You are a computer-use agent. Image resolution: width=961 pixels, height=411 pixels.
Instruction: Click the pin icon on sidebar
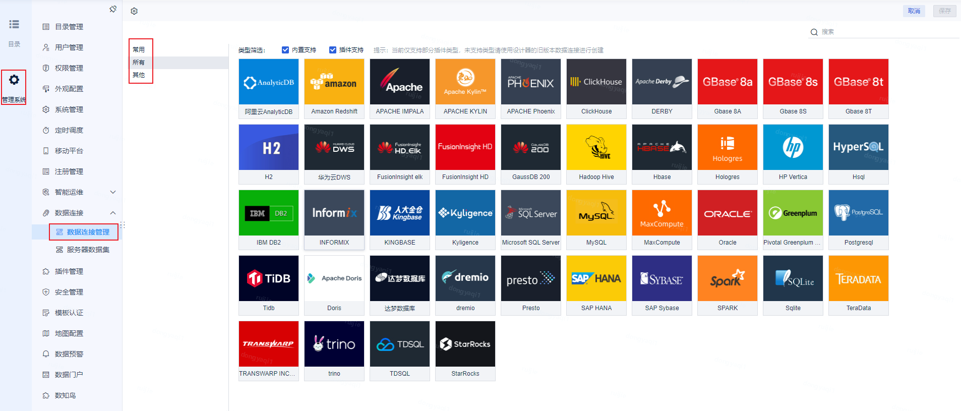coord(113,9)
